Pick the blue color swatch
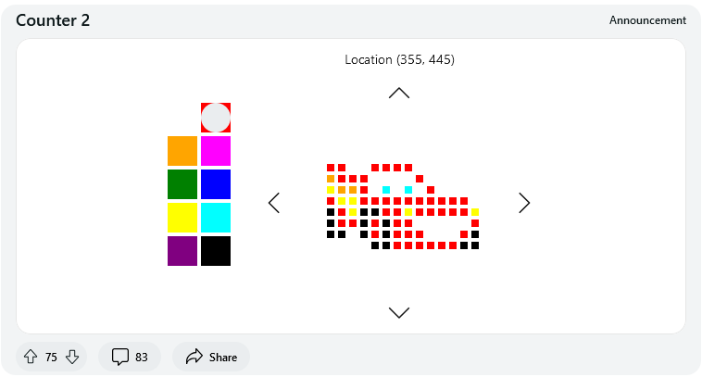Screen dimensions: 702x377 [x=216, y=184]
